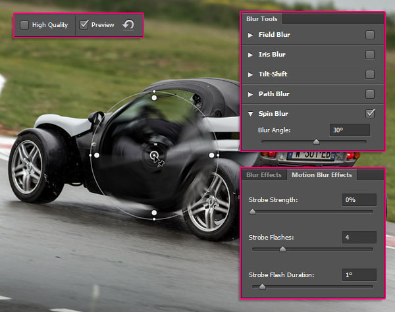Click the Strobe Flashes slider handle
The image size is (395, 312).
click(282, 249)
